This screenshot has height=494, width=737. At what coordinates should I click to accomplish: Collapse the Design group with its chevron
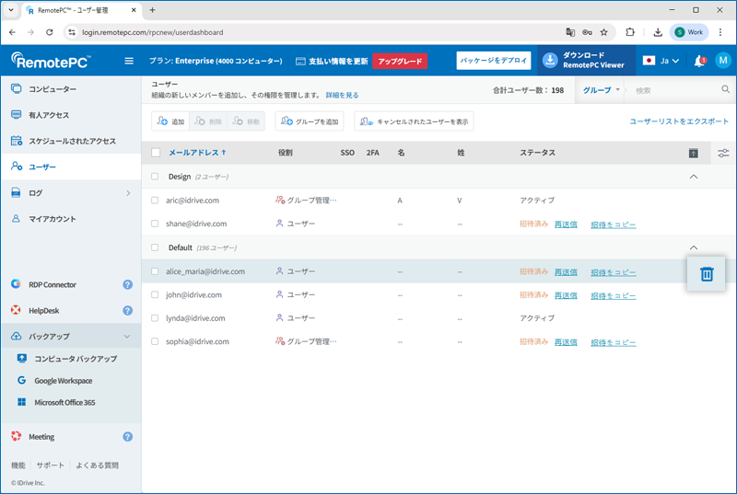coord(694,177)
